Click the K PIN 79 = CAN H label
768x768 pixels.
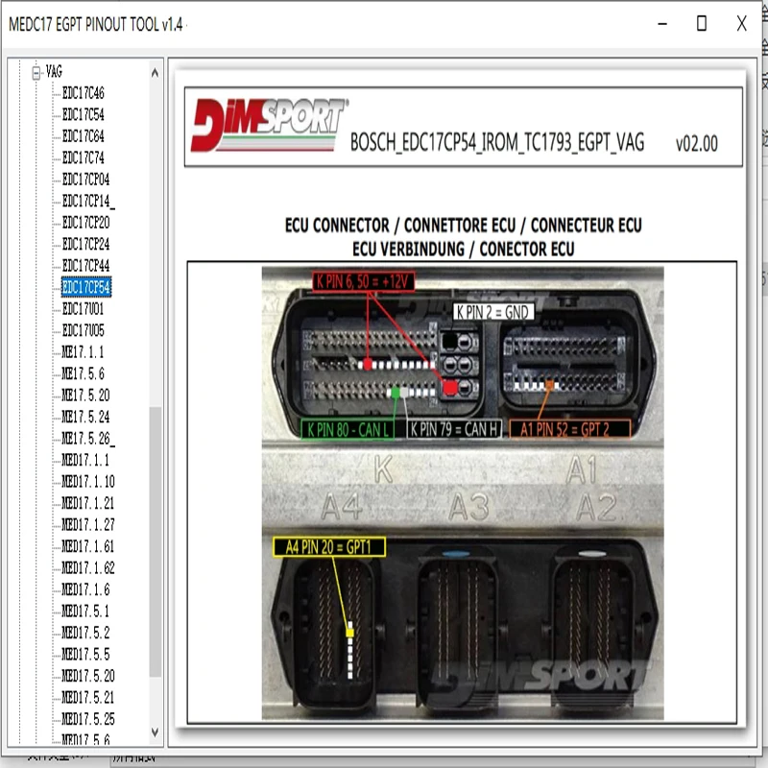point(455,429)
